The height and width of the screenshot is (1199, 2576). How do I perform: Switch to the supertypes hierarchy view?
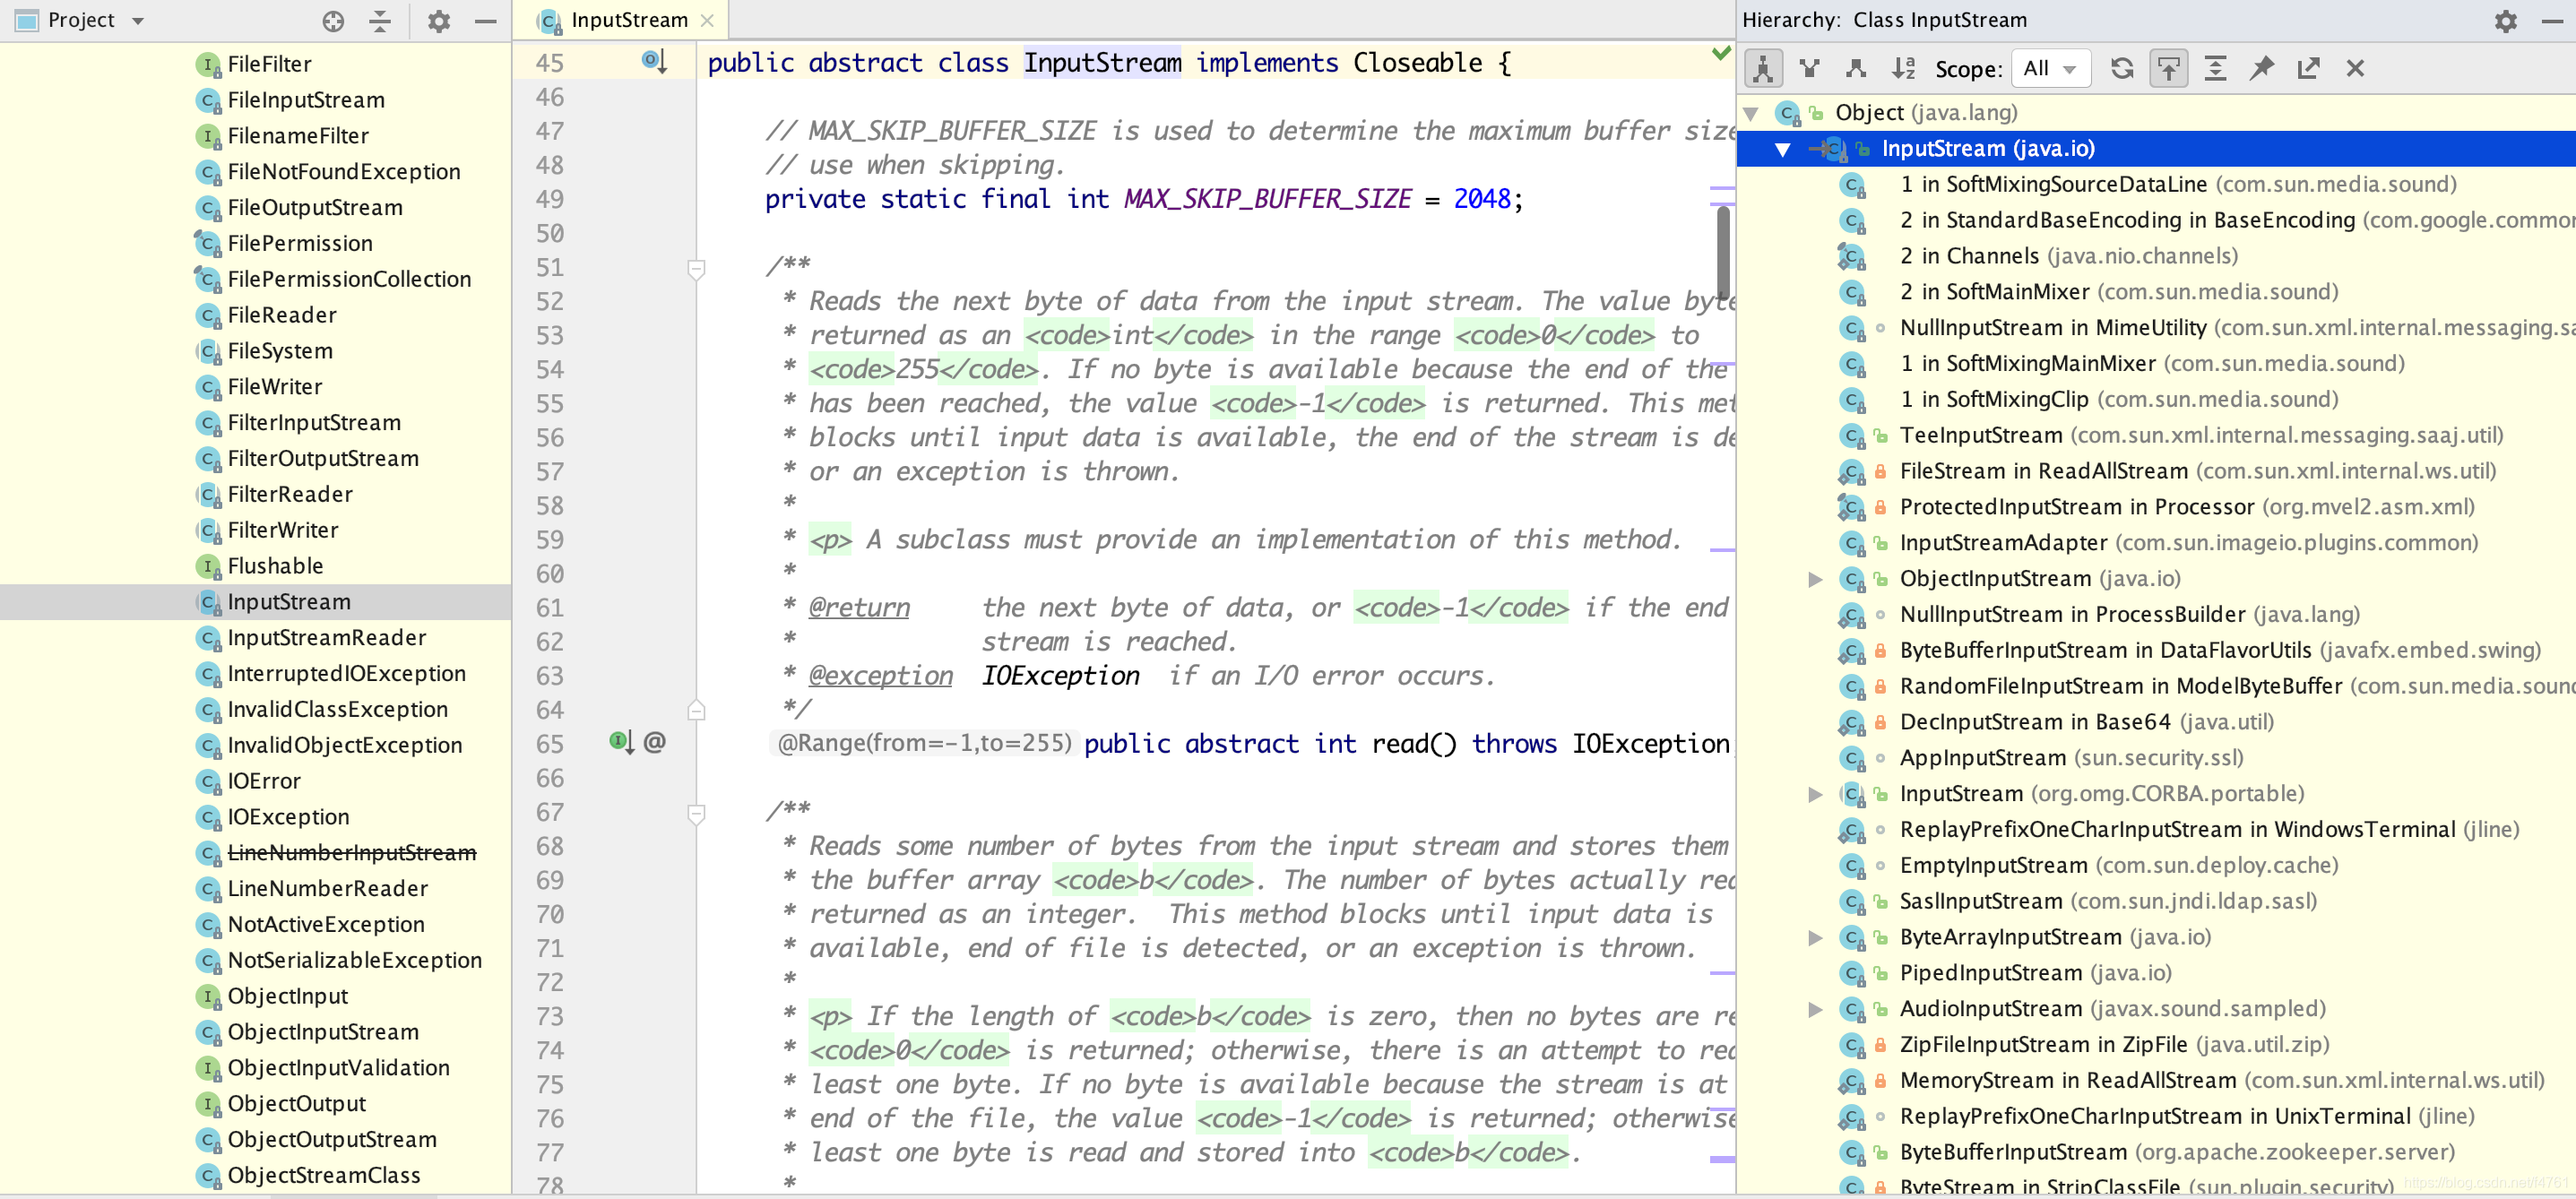(x=1809, y=68)
